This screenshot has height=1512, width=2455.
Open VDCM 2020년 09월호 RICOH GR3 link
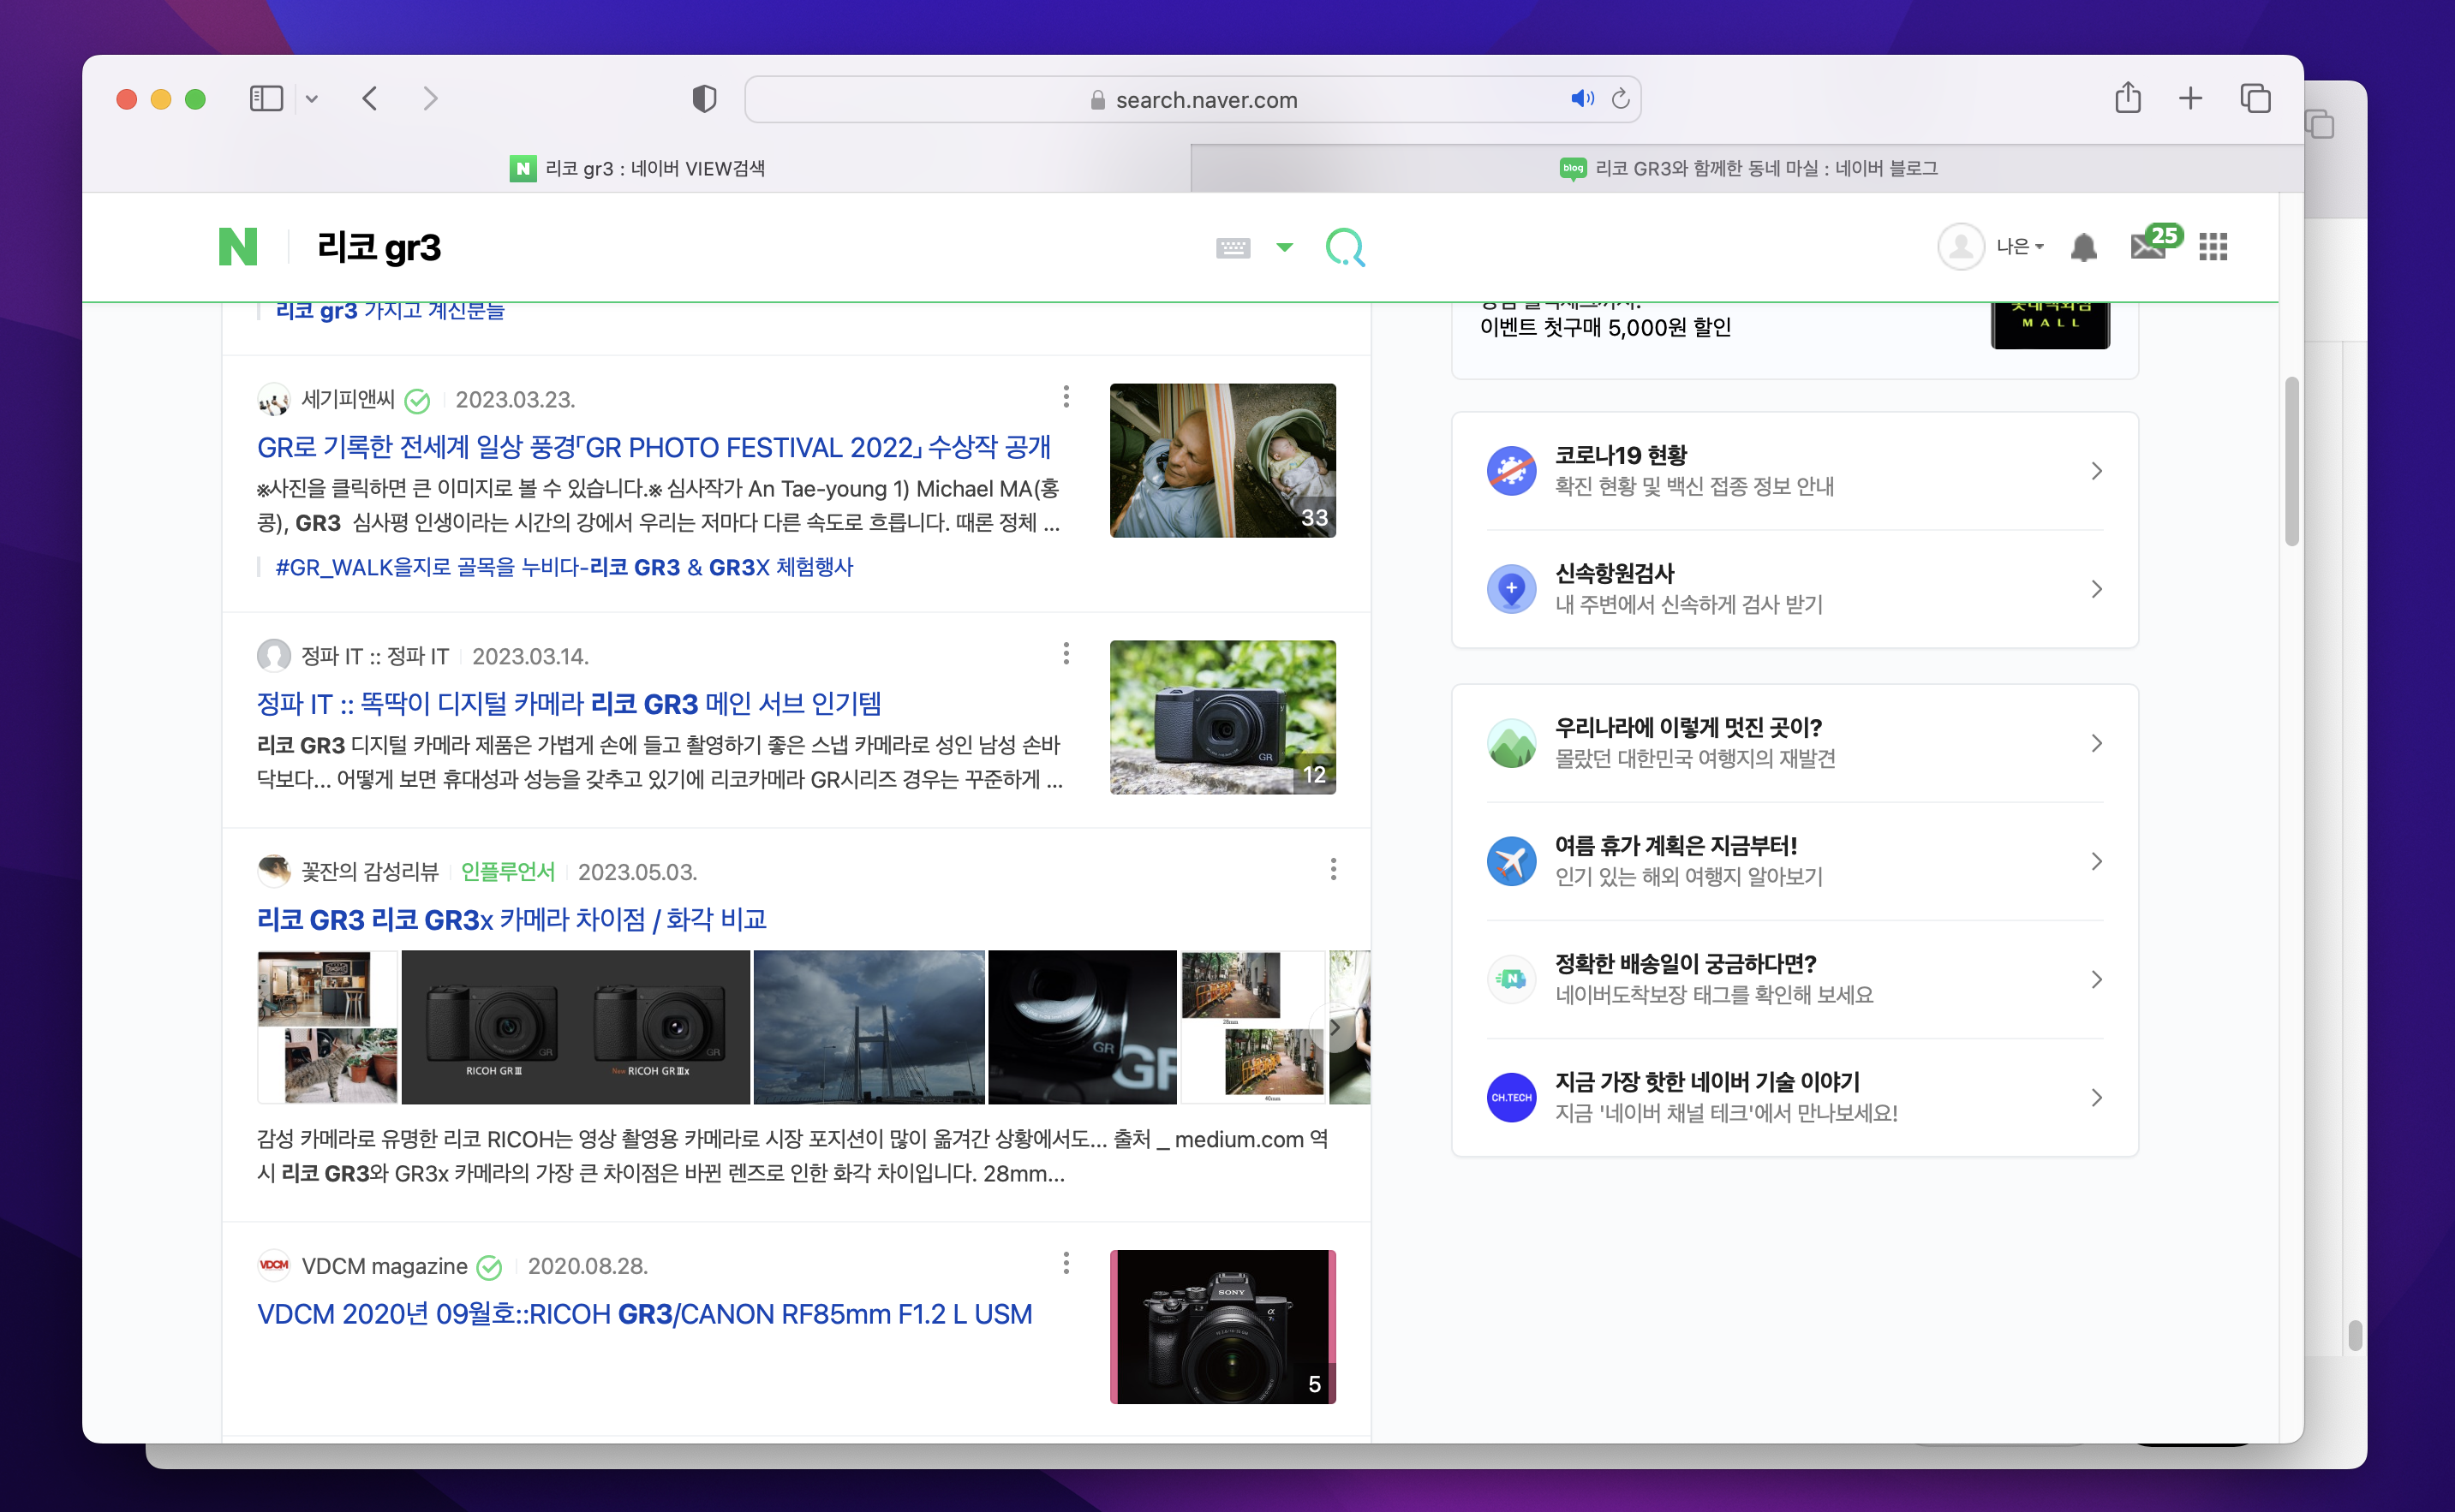[644, 1314]
